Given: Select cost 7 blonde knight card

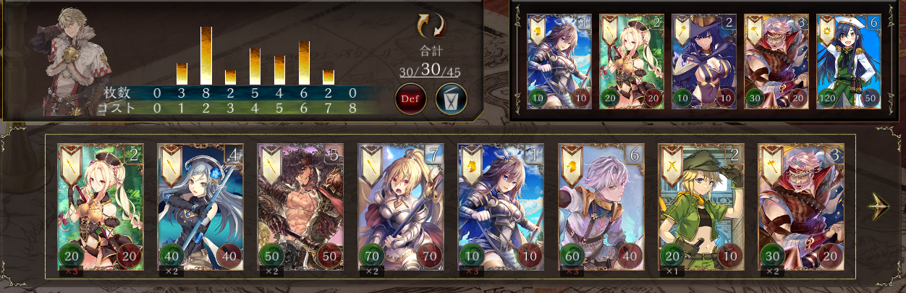Looking at the screenshot, I should [x=401, y=206].
